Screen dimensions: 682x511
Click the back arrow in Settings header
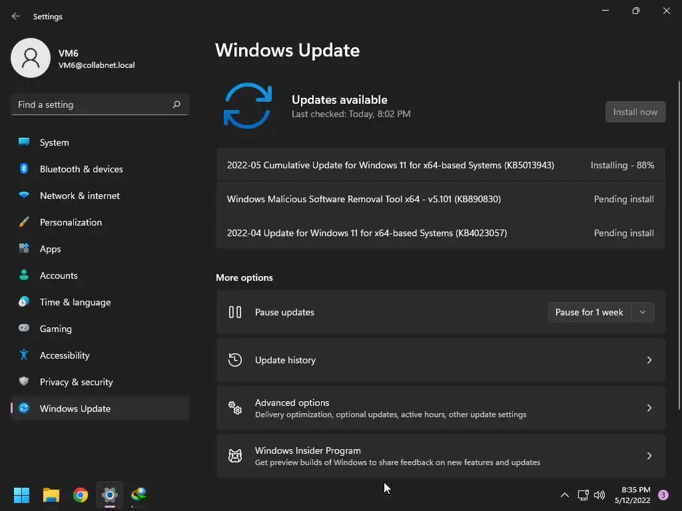(16, 16)
